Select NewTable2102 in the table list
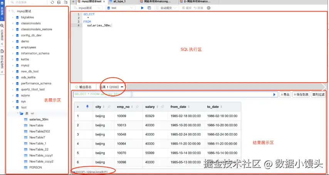The image size is (329, 175). click(40, 132)
